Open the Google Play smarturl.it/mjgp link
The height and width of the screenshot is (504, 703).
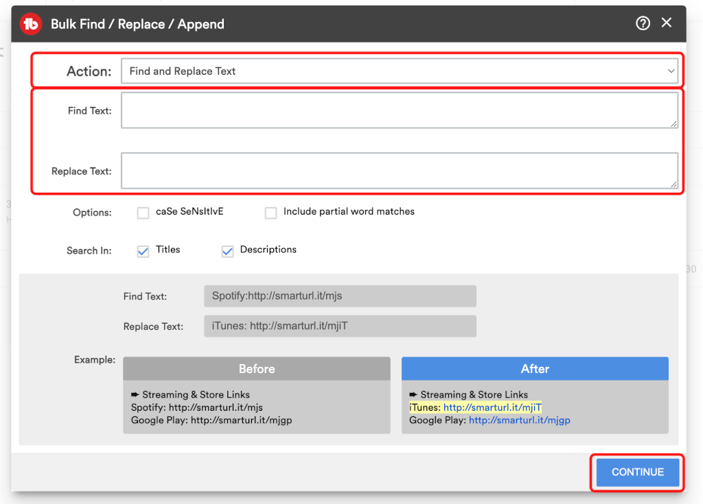(519, 420)
